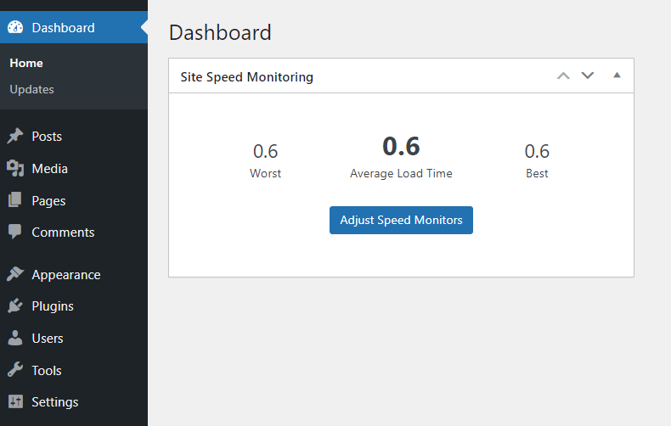Click the Plugins plug icon
Viewport: 671px width, 426px height.
click(x=15, y=305)
